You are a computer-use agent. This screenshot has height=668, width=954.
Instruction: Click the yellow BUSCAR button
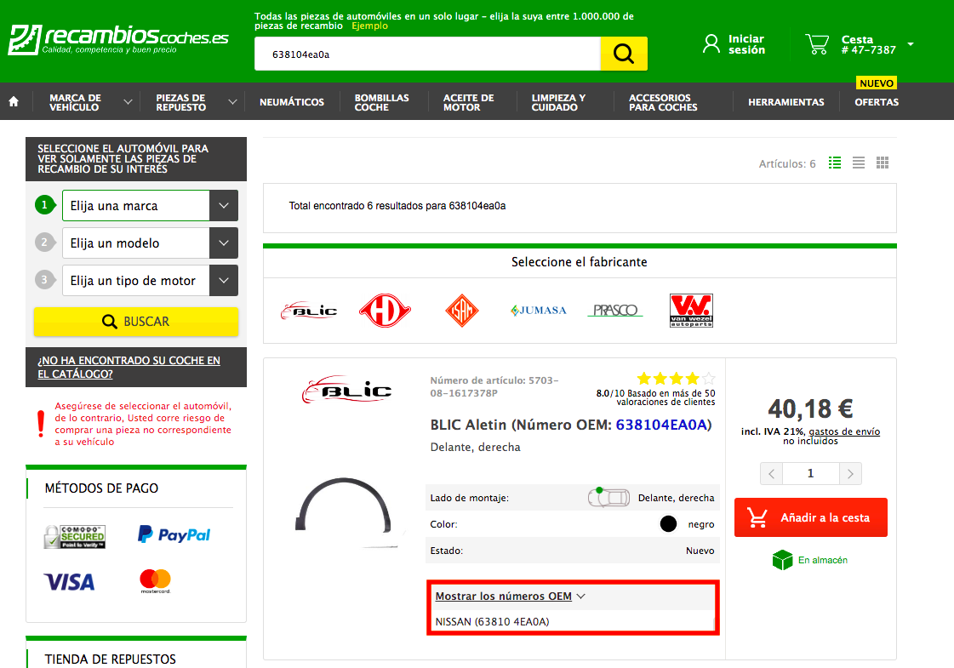pyautogui.click(x=135, y=321)
